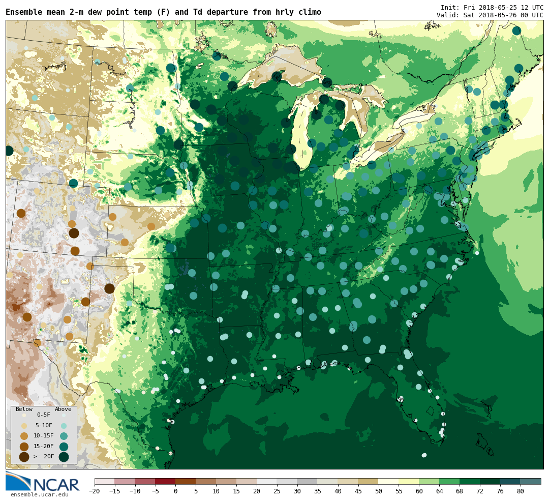The height and width of the screenshot is (501, 549).
Task: Open the ensemble.ucar.edu link
Action: tap(39, 495)
